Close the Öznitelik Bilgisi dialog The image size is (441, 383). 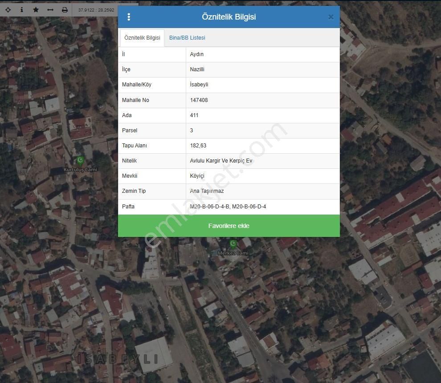pos(331,17)
